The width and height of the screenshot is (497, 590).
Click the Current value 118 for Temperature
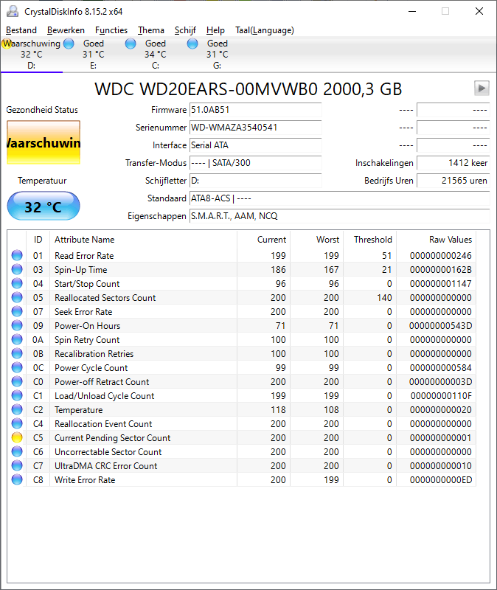[278, 410]
